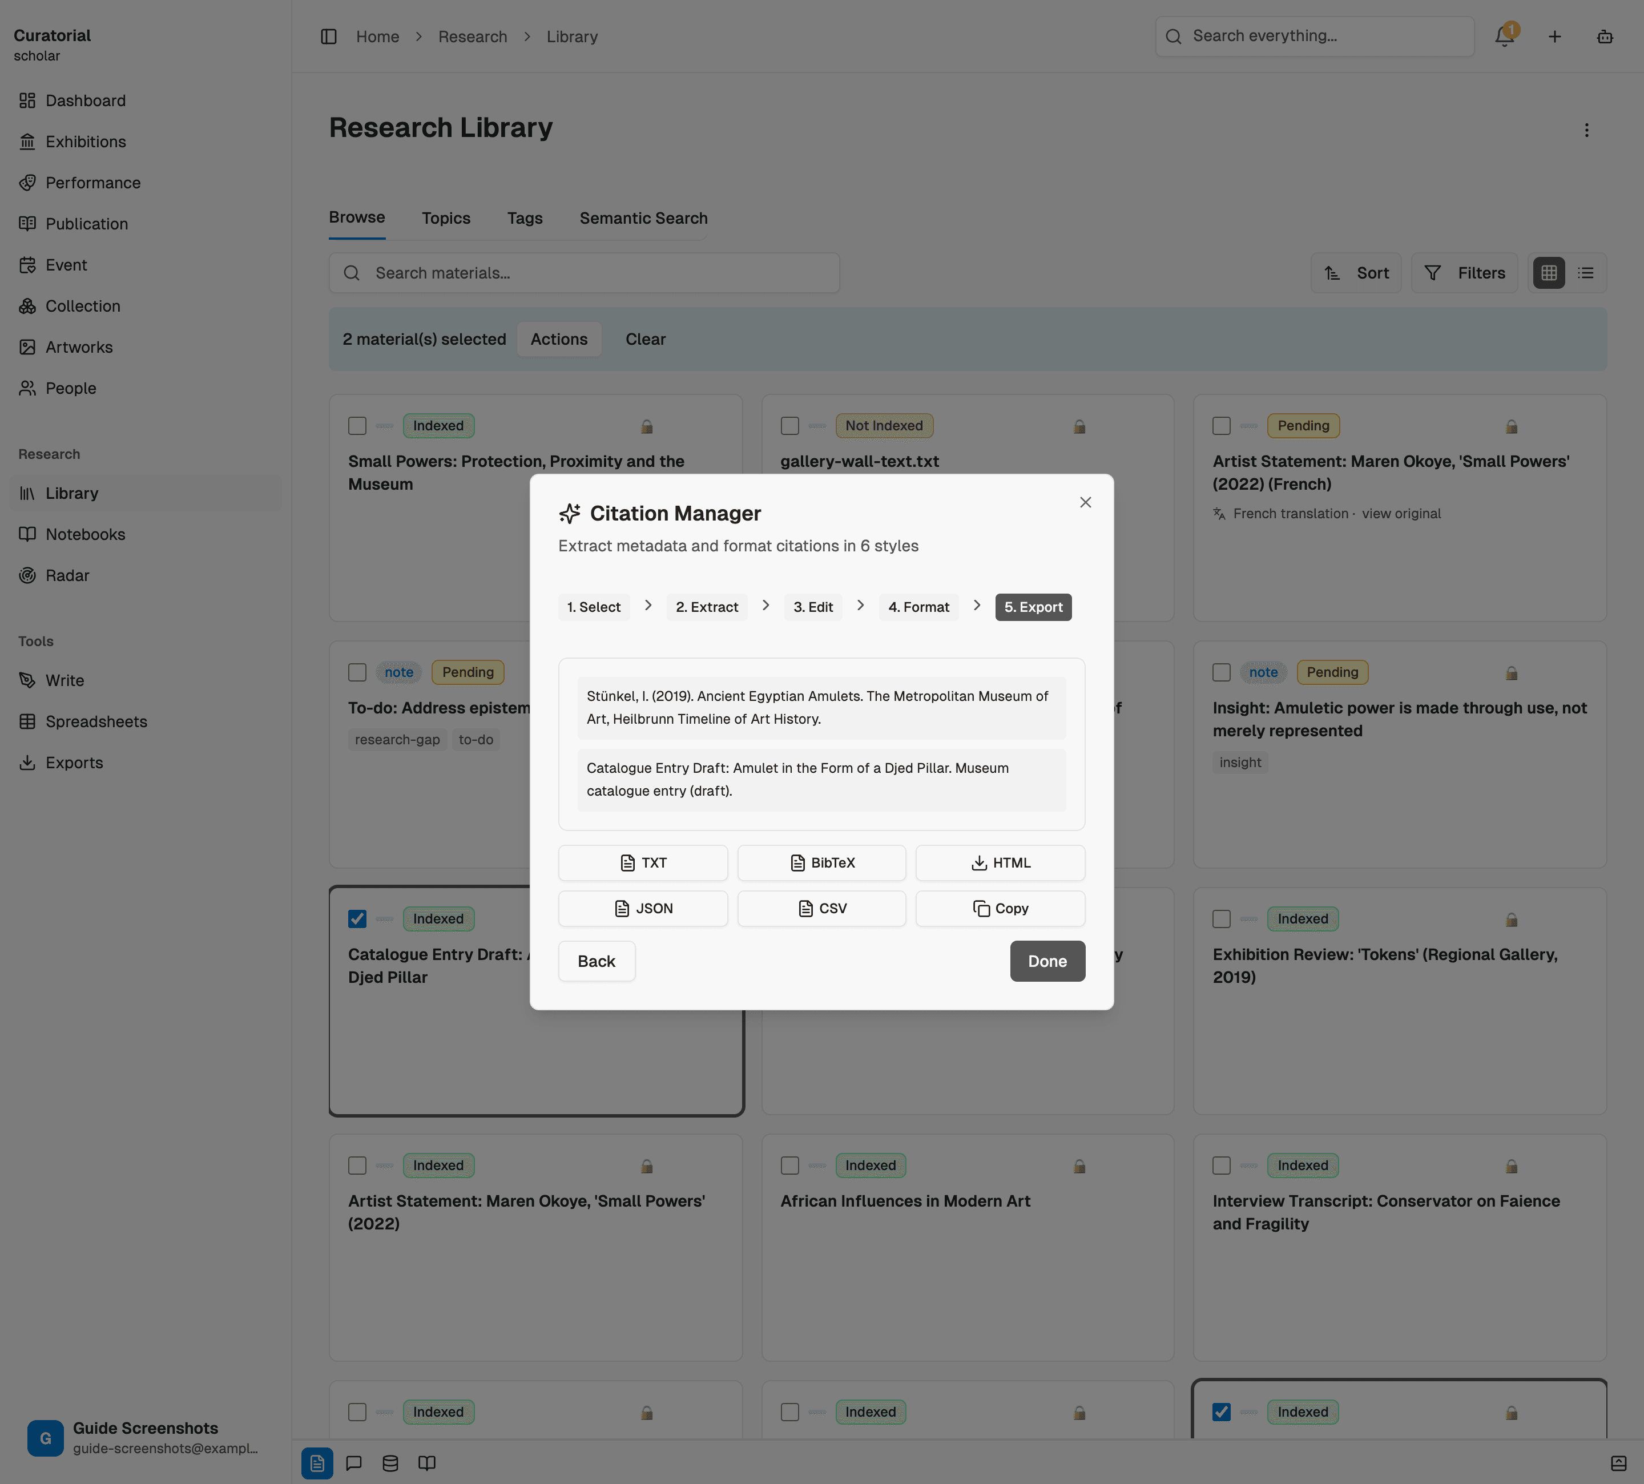
Task: Open Exports tool
Action: point(145,763)
